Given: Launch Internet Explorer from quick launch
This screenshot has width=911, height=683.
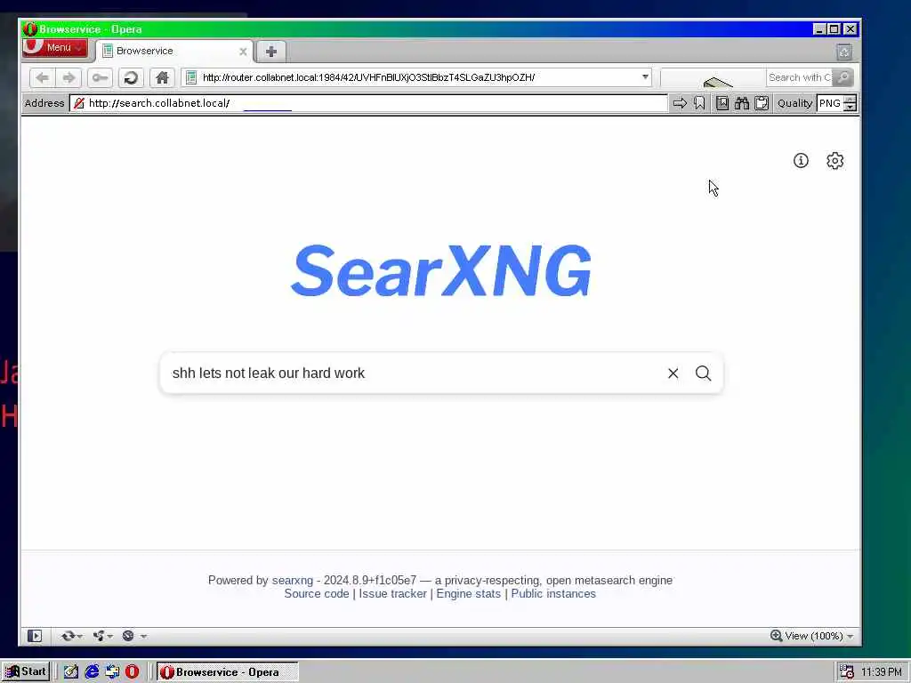Looking at the screenshot, I should coord(92,672).
